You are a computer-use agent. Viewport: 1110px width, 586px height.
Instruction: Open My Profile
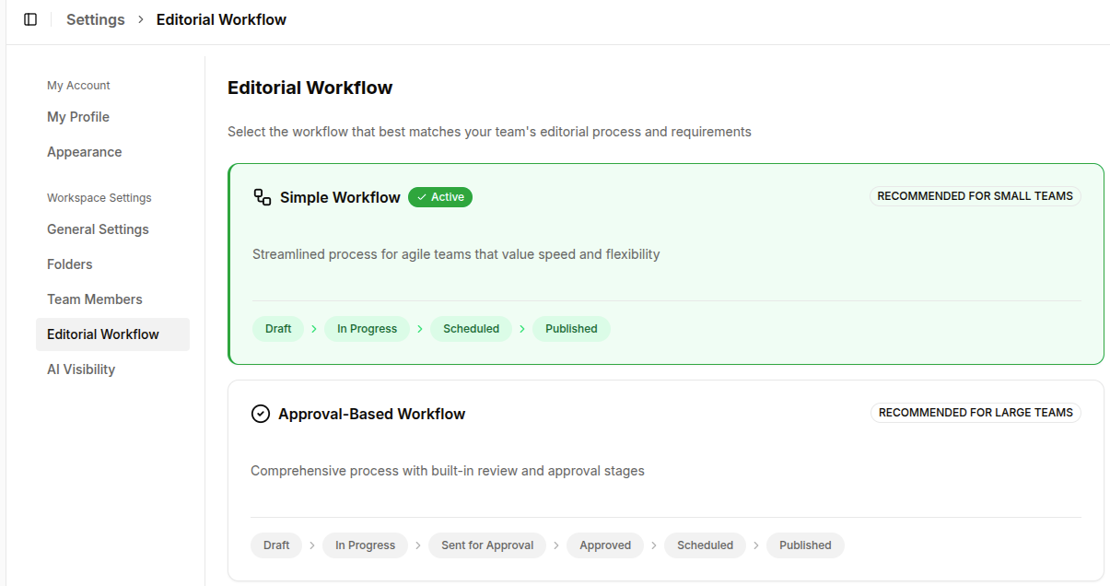tap(77, 116)
